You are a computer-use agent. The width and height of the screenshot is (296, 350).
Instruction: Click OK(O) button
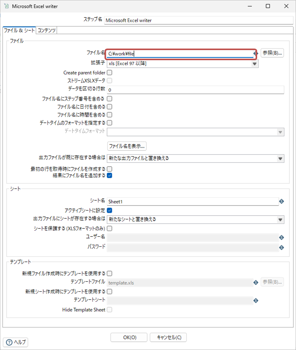click(129, 337)
